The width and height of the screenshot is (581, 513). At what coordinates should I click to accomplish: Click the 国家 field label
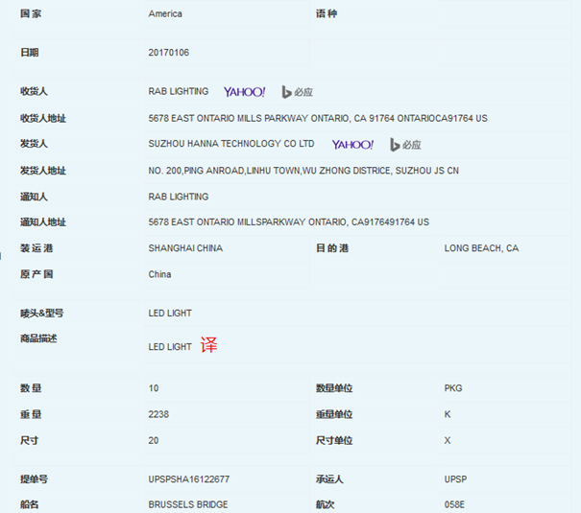click(x=31, y=13)
